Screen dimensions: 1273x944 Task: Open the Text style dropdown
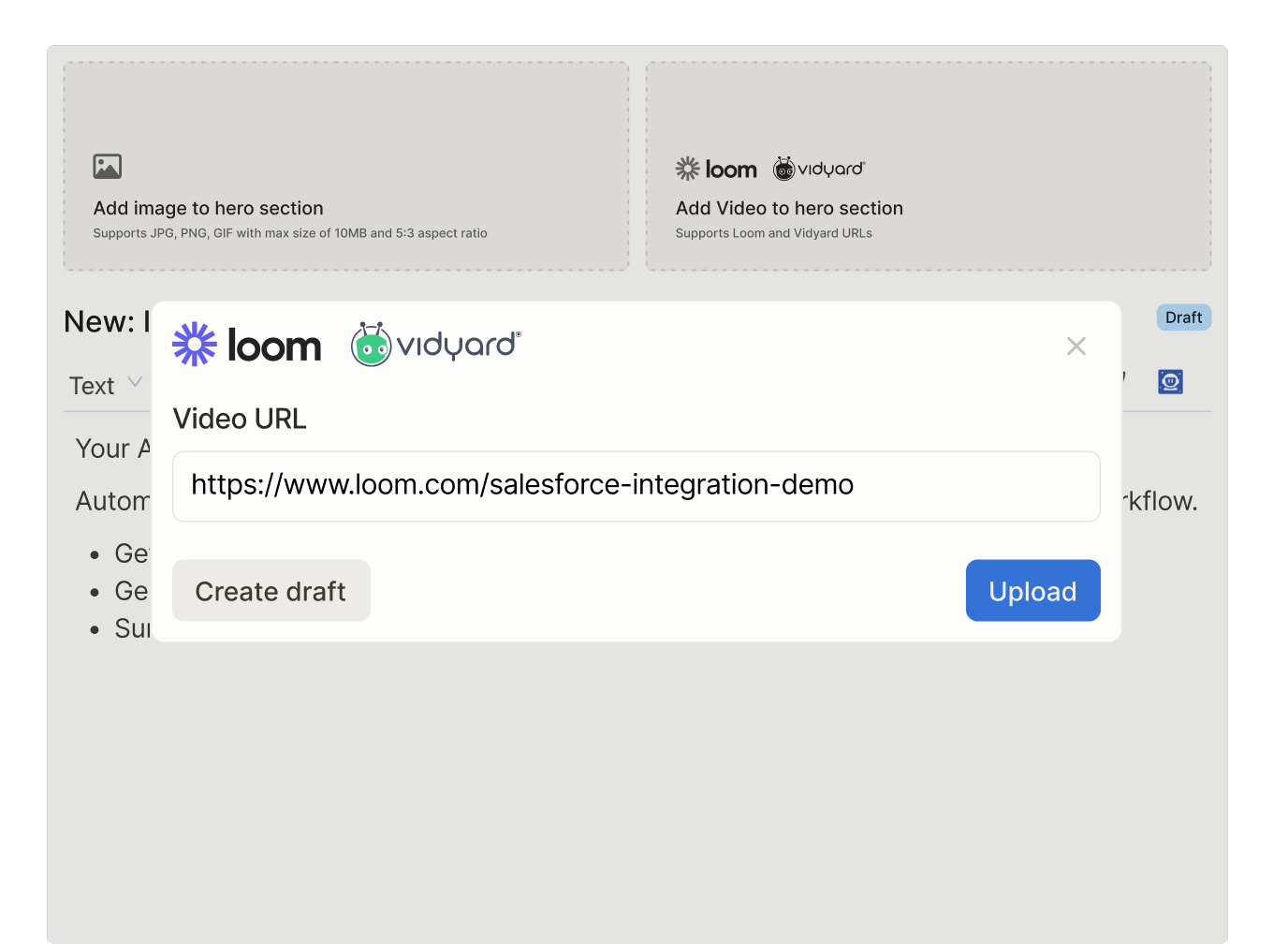pyautogui.click(x=106, y=385)
